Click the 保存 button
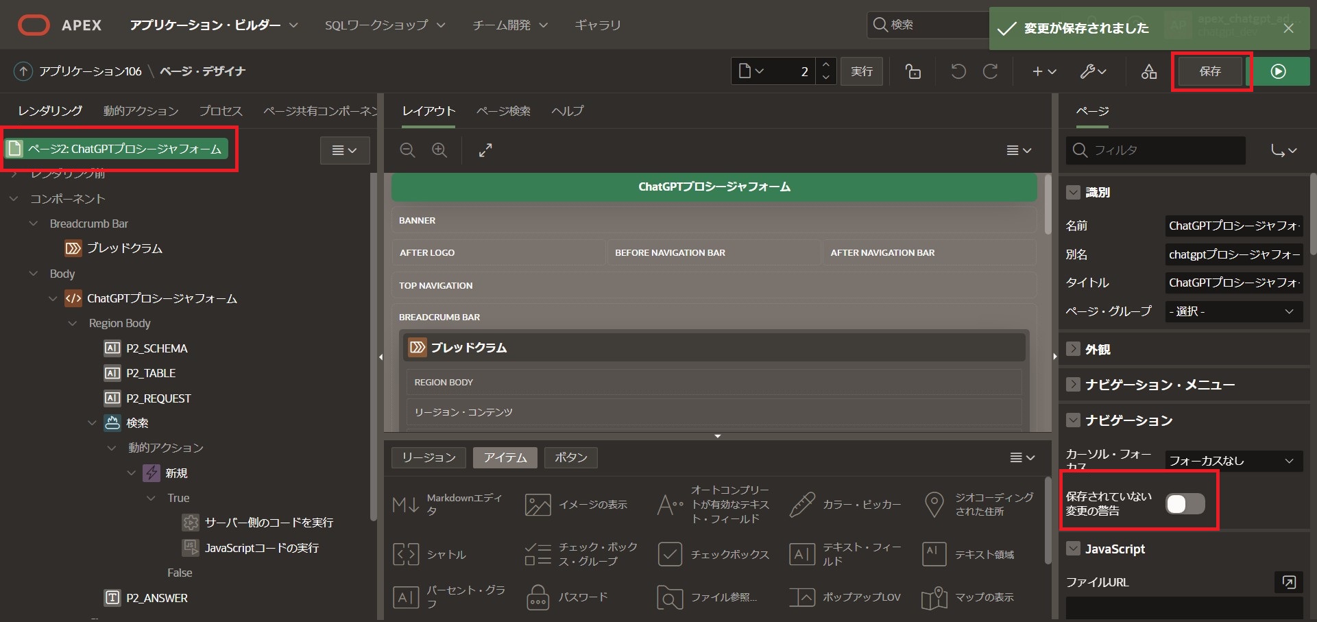The image size is (1317, 622). click(1210, 71)
